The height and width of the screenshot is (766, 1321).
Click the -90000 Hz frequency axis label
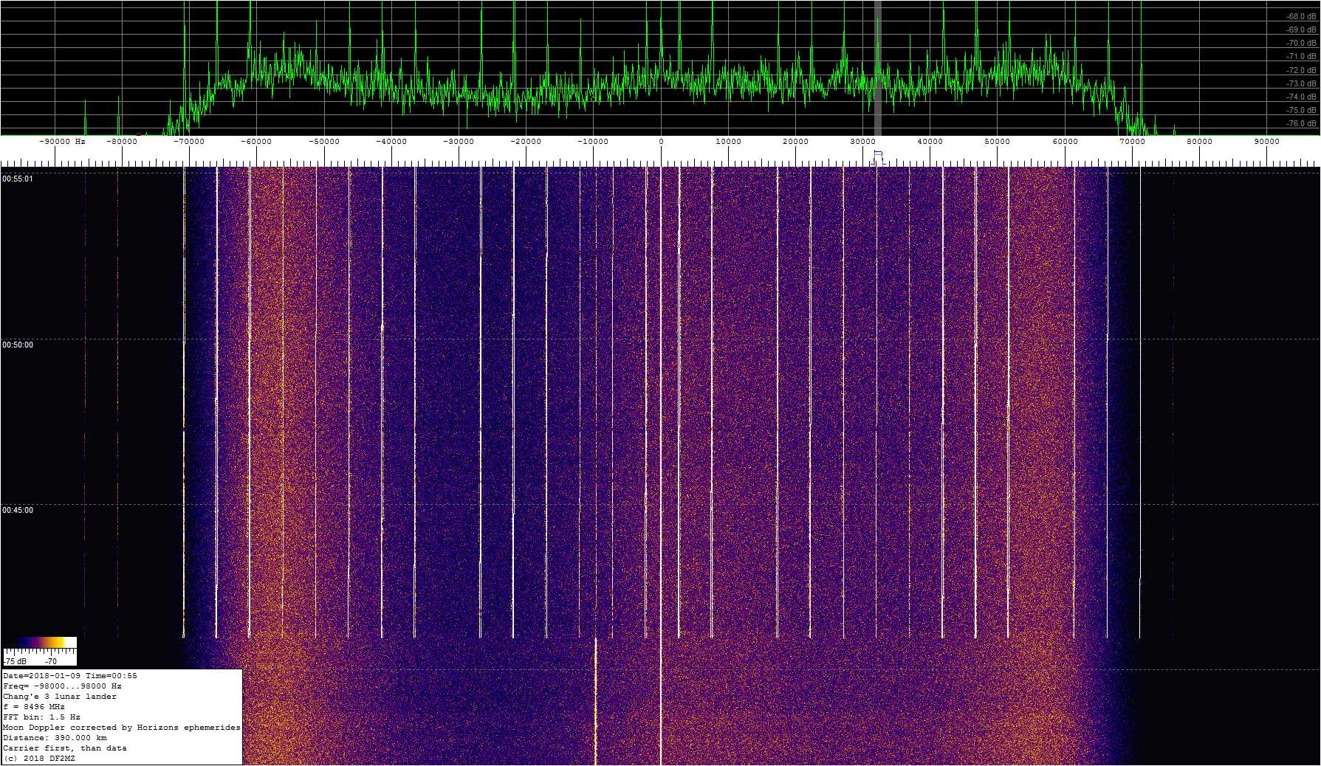point(62,142)
